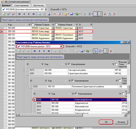136x129 pixels.
Task: Click the Отмена button
Action: coord(121,122)
